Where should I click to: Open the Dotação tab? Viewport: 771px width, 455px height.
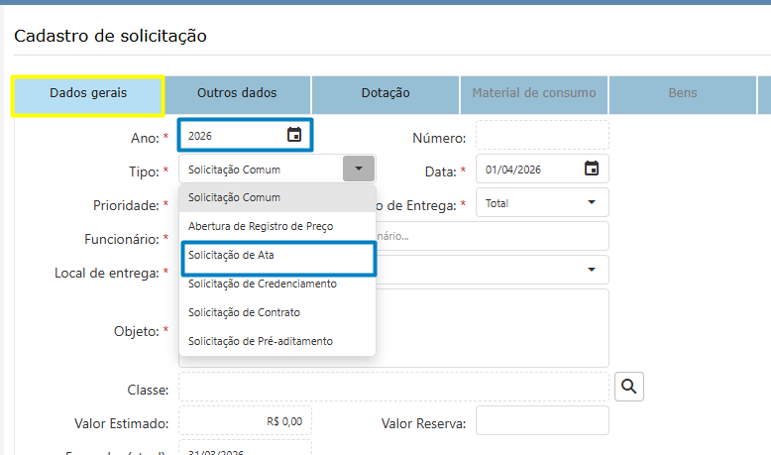(x=385, y=93)
